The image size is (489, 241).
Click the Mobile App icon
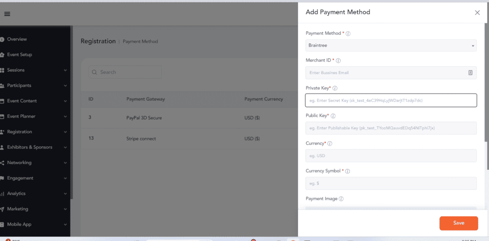tap(2, 224)
